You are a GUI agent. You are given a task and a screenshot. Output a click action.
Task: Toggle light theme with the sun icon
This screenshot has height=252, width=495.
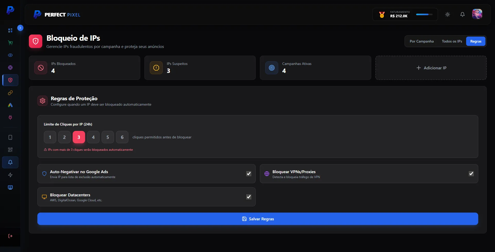click(x=448, y=14)
